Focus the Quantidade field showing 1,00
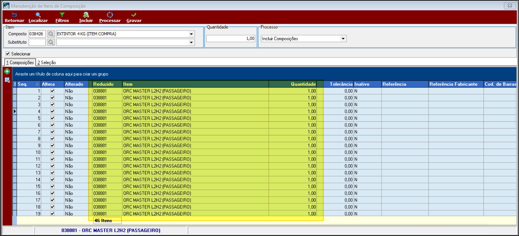 231,39
